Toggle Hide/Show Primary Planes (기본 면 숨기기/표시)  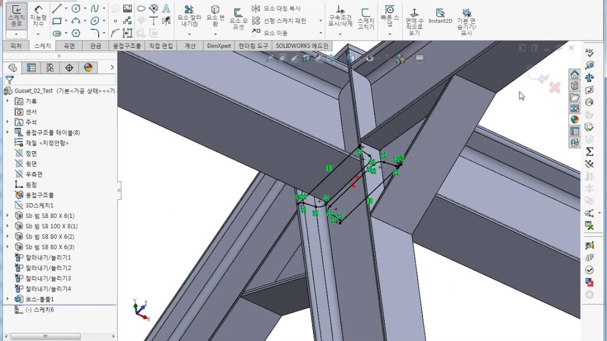467,22
